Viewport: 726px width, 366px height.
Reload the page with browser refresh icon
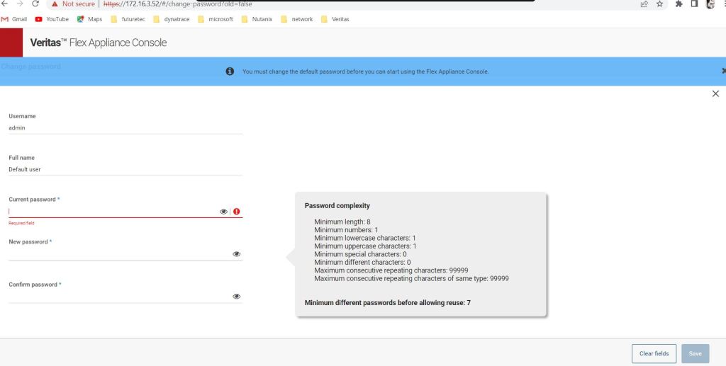[x=35, y=4]
